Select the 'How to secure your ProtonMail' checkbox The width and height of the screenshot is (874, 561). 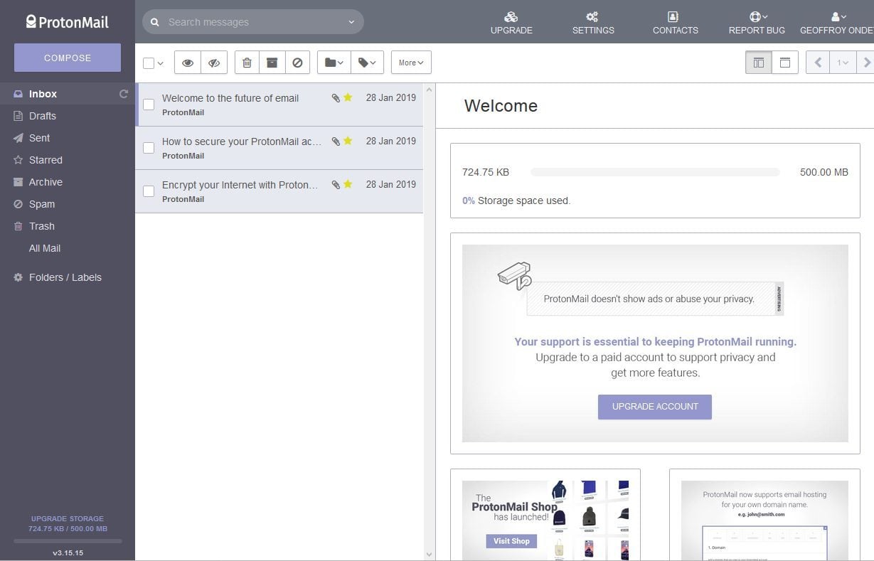tap(149, 148)
